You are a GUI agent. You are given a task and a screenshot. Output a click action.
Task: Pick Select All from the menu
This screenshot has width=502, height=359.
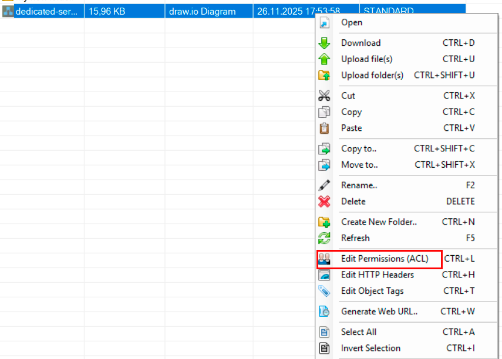tap(359, 332)
